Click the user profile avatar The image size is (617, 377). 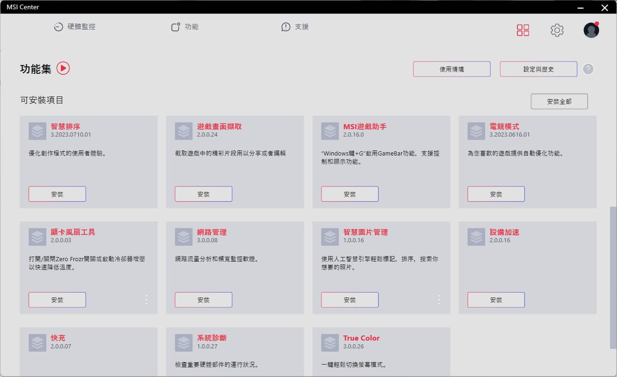591,30
